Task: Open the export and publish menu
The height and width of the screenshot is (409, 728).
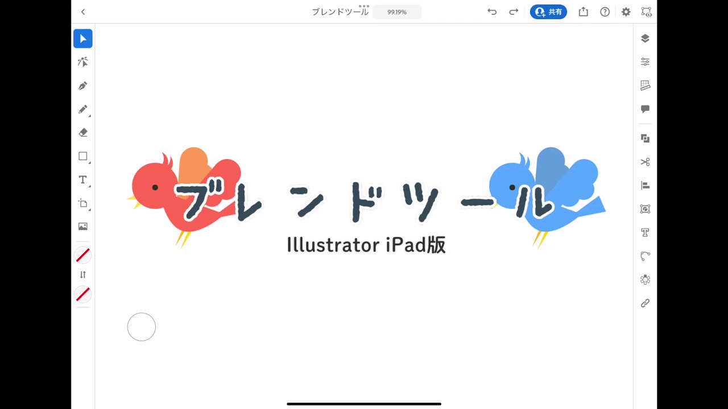Action: pos(584,12)
